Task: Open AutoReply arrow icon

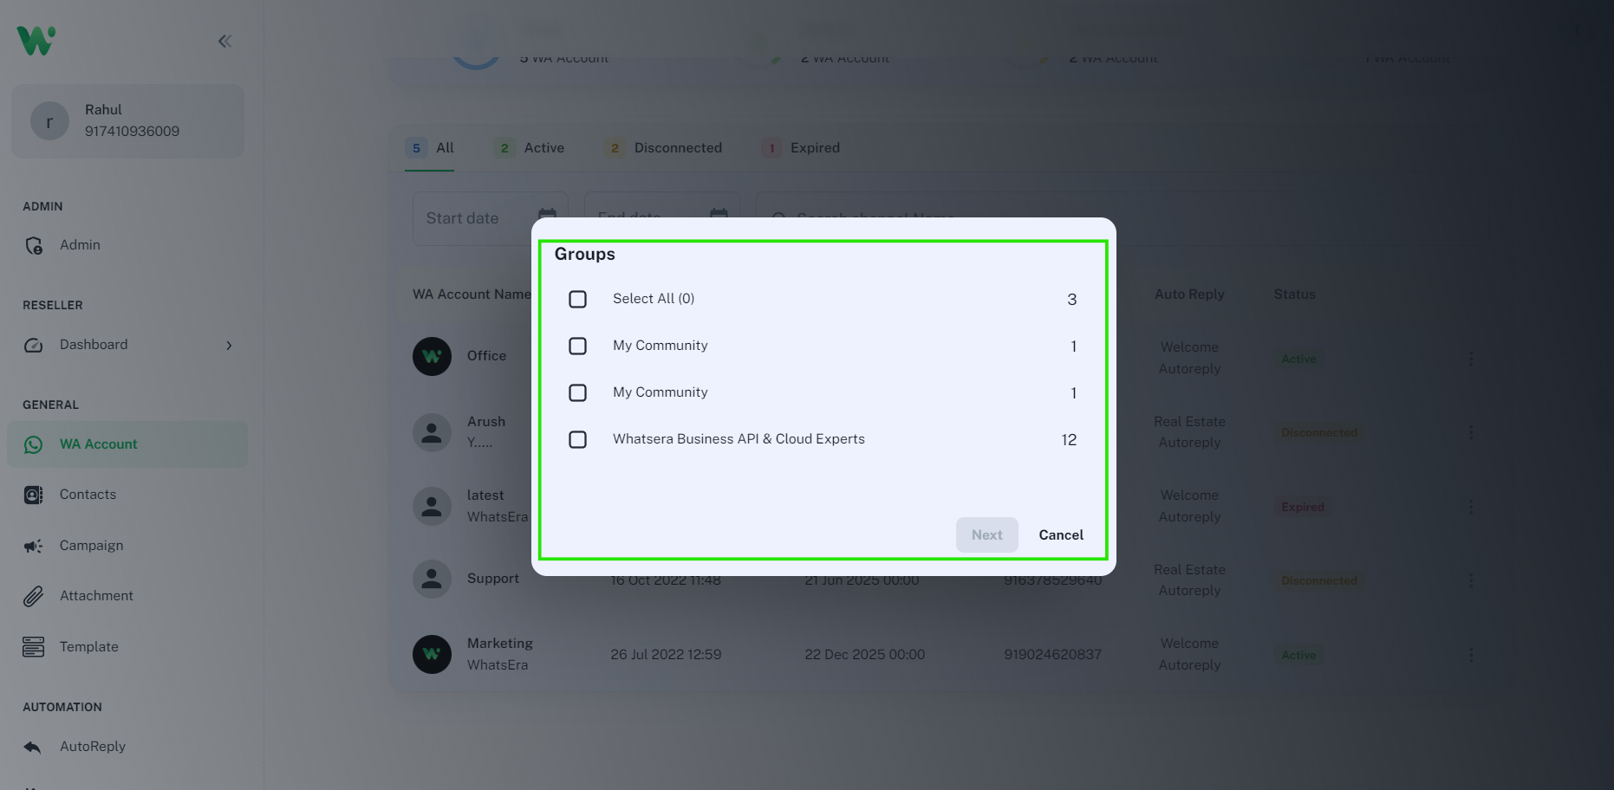Action: (x=34, y=747)
